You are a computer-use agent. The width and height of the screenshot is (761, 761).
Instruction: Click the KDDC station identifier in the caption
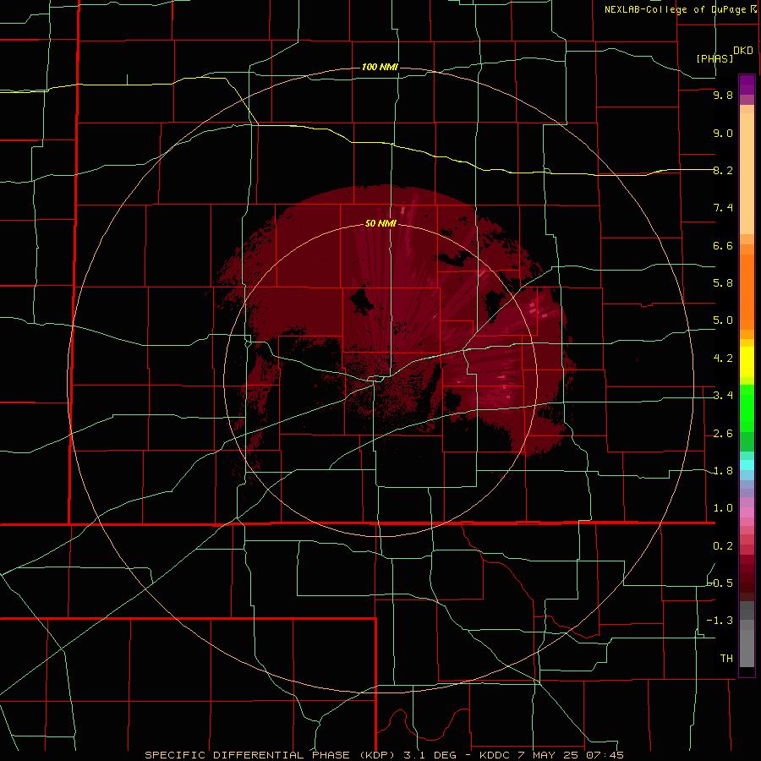[494, 755]
